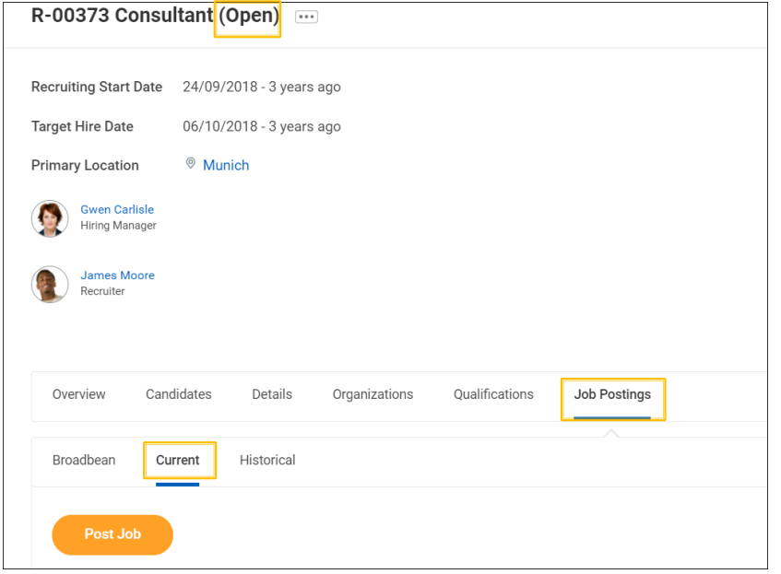Switch to the Broadbean sub-tab
Screen dimensions: 781x574
[84, 460]
